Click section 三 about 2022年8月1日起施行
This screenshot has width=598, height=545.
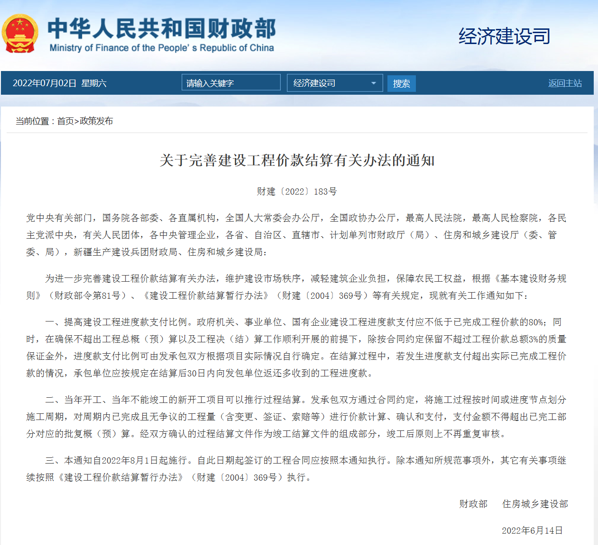tap(296, 469)
